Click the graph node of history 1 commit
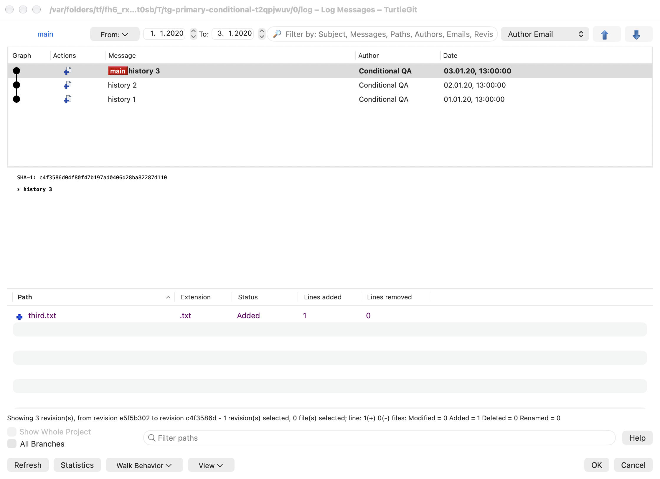This screenshot has height=479, width=660. (x=16, y=99)
